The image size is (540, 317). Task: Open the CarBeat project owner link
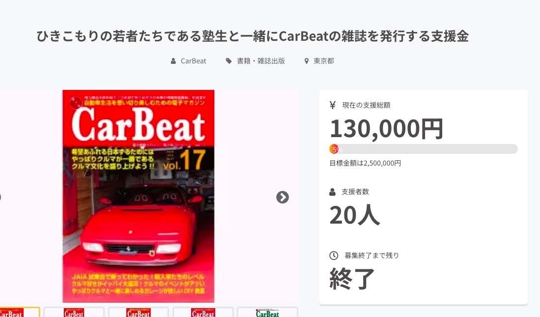tap(193, 61)
